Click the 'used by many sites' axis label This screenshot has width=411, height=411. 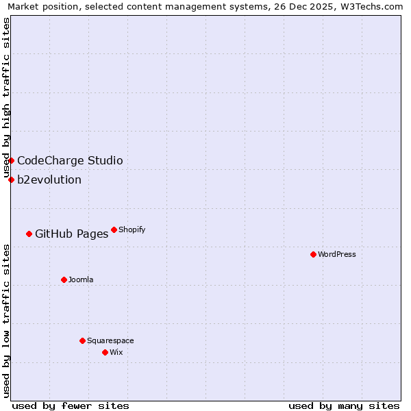(344, 406)
